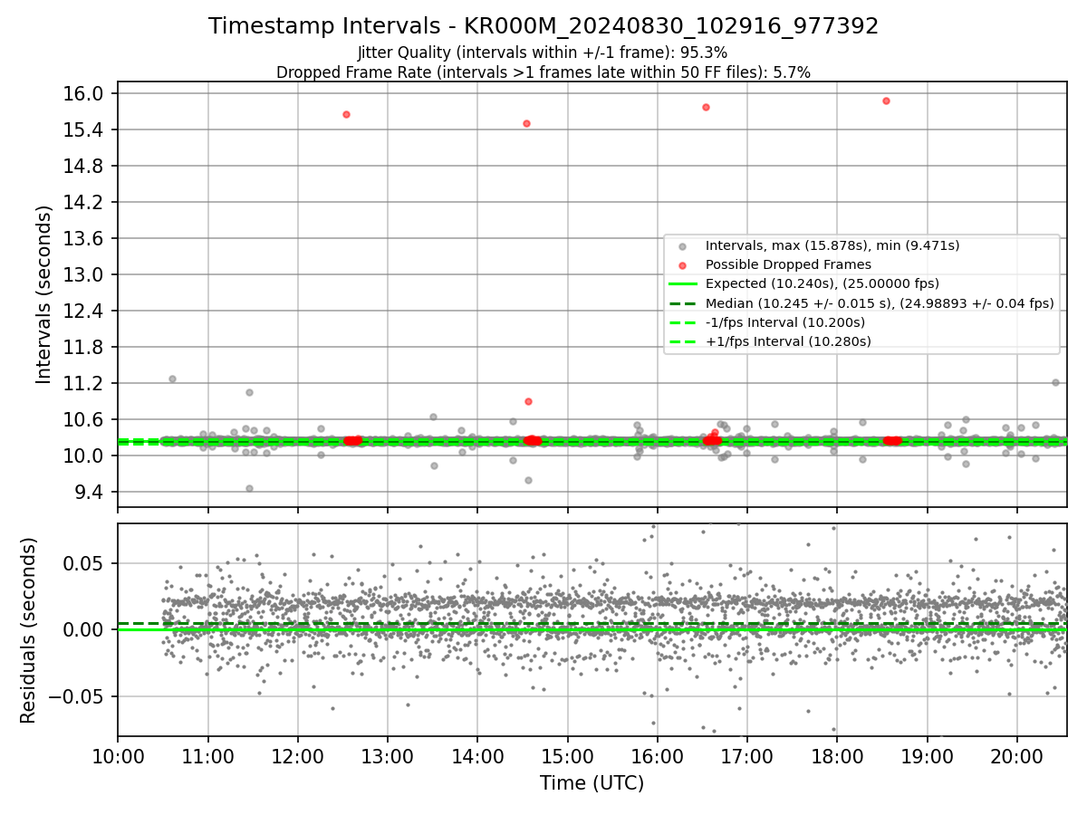Click the x-axis tick label 16:00

(657, 756)
